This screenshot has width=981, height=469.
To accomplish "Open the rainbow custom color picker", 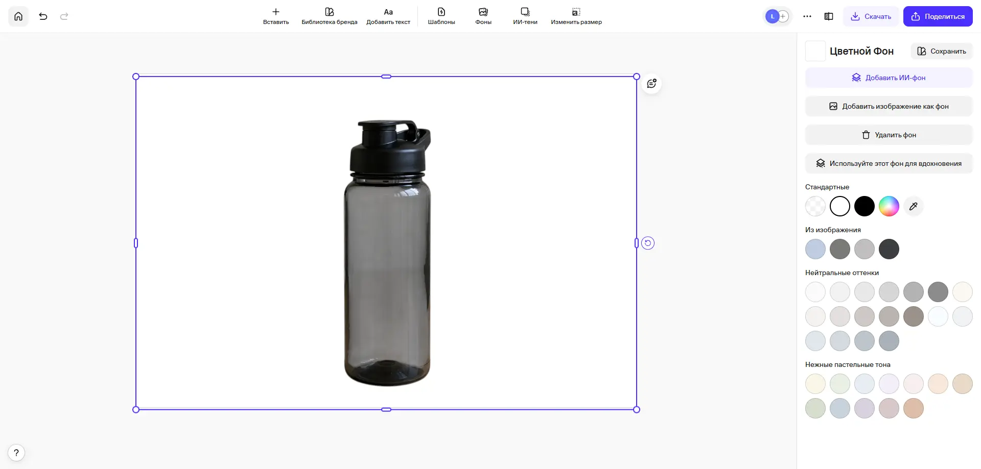I will [889, 206].
